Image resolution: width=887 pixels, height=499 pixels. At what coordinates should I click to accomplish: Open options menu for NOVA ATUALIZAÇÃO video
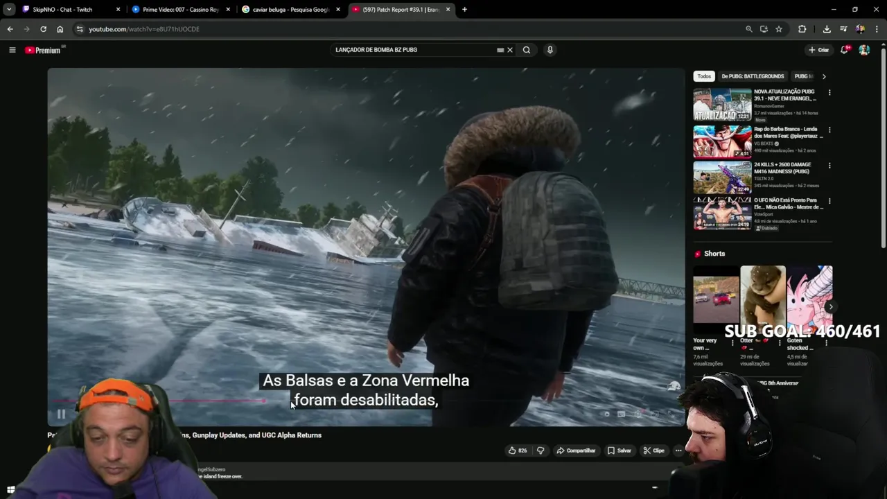pos(829,92)
